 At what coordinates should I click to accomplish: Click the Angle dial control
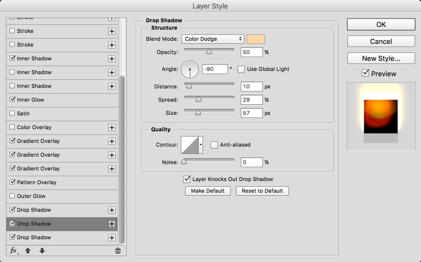190,69
